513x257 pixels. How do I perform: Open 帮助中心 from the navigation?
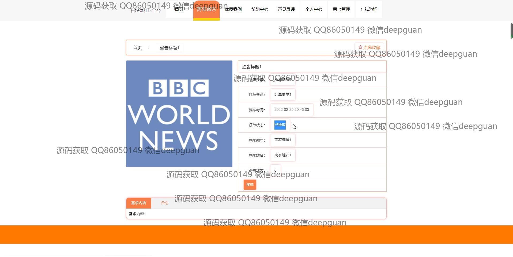260,9
